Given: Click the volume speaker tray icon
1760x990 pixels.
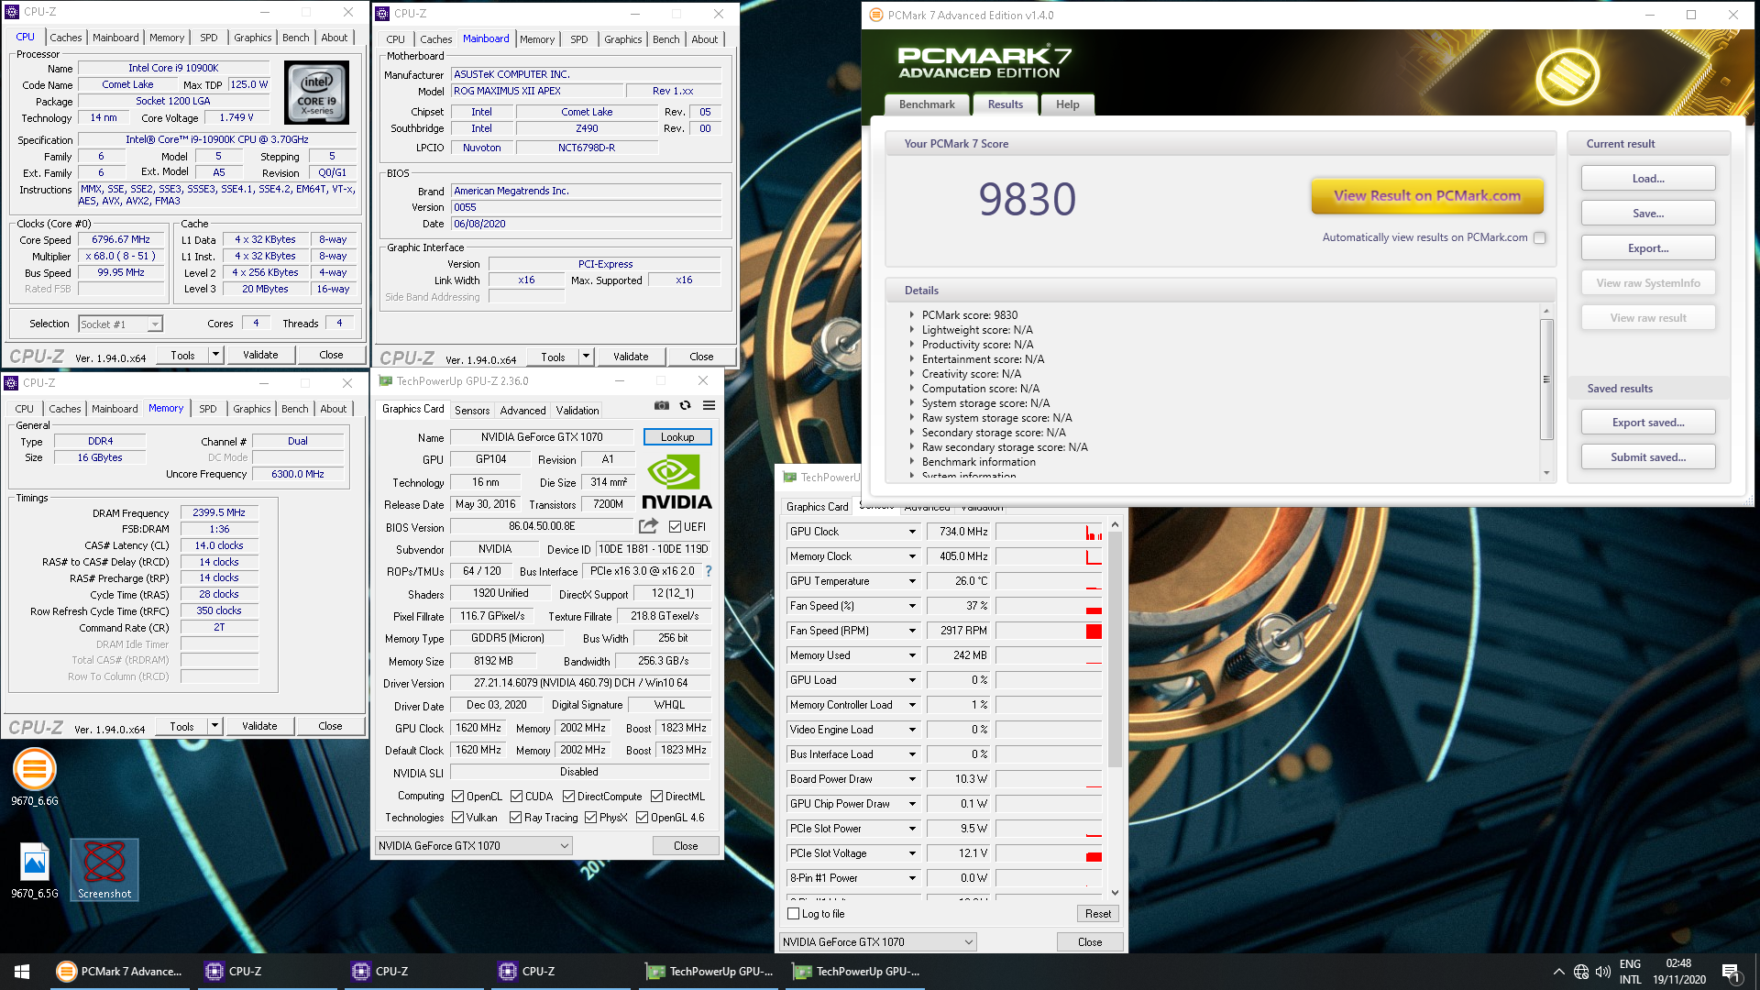Looking at the screenshot, I should click(1602, 972).
